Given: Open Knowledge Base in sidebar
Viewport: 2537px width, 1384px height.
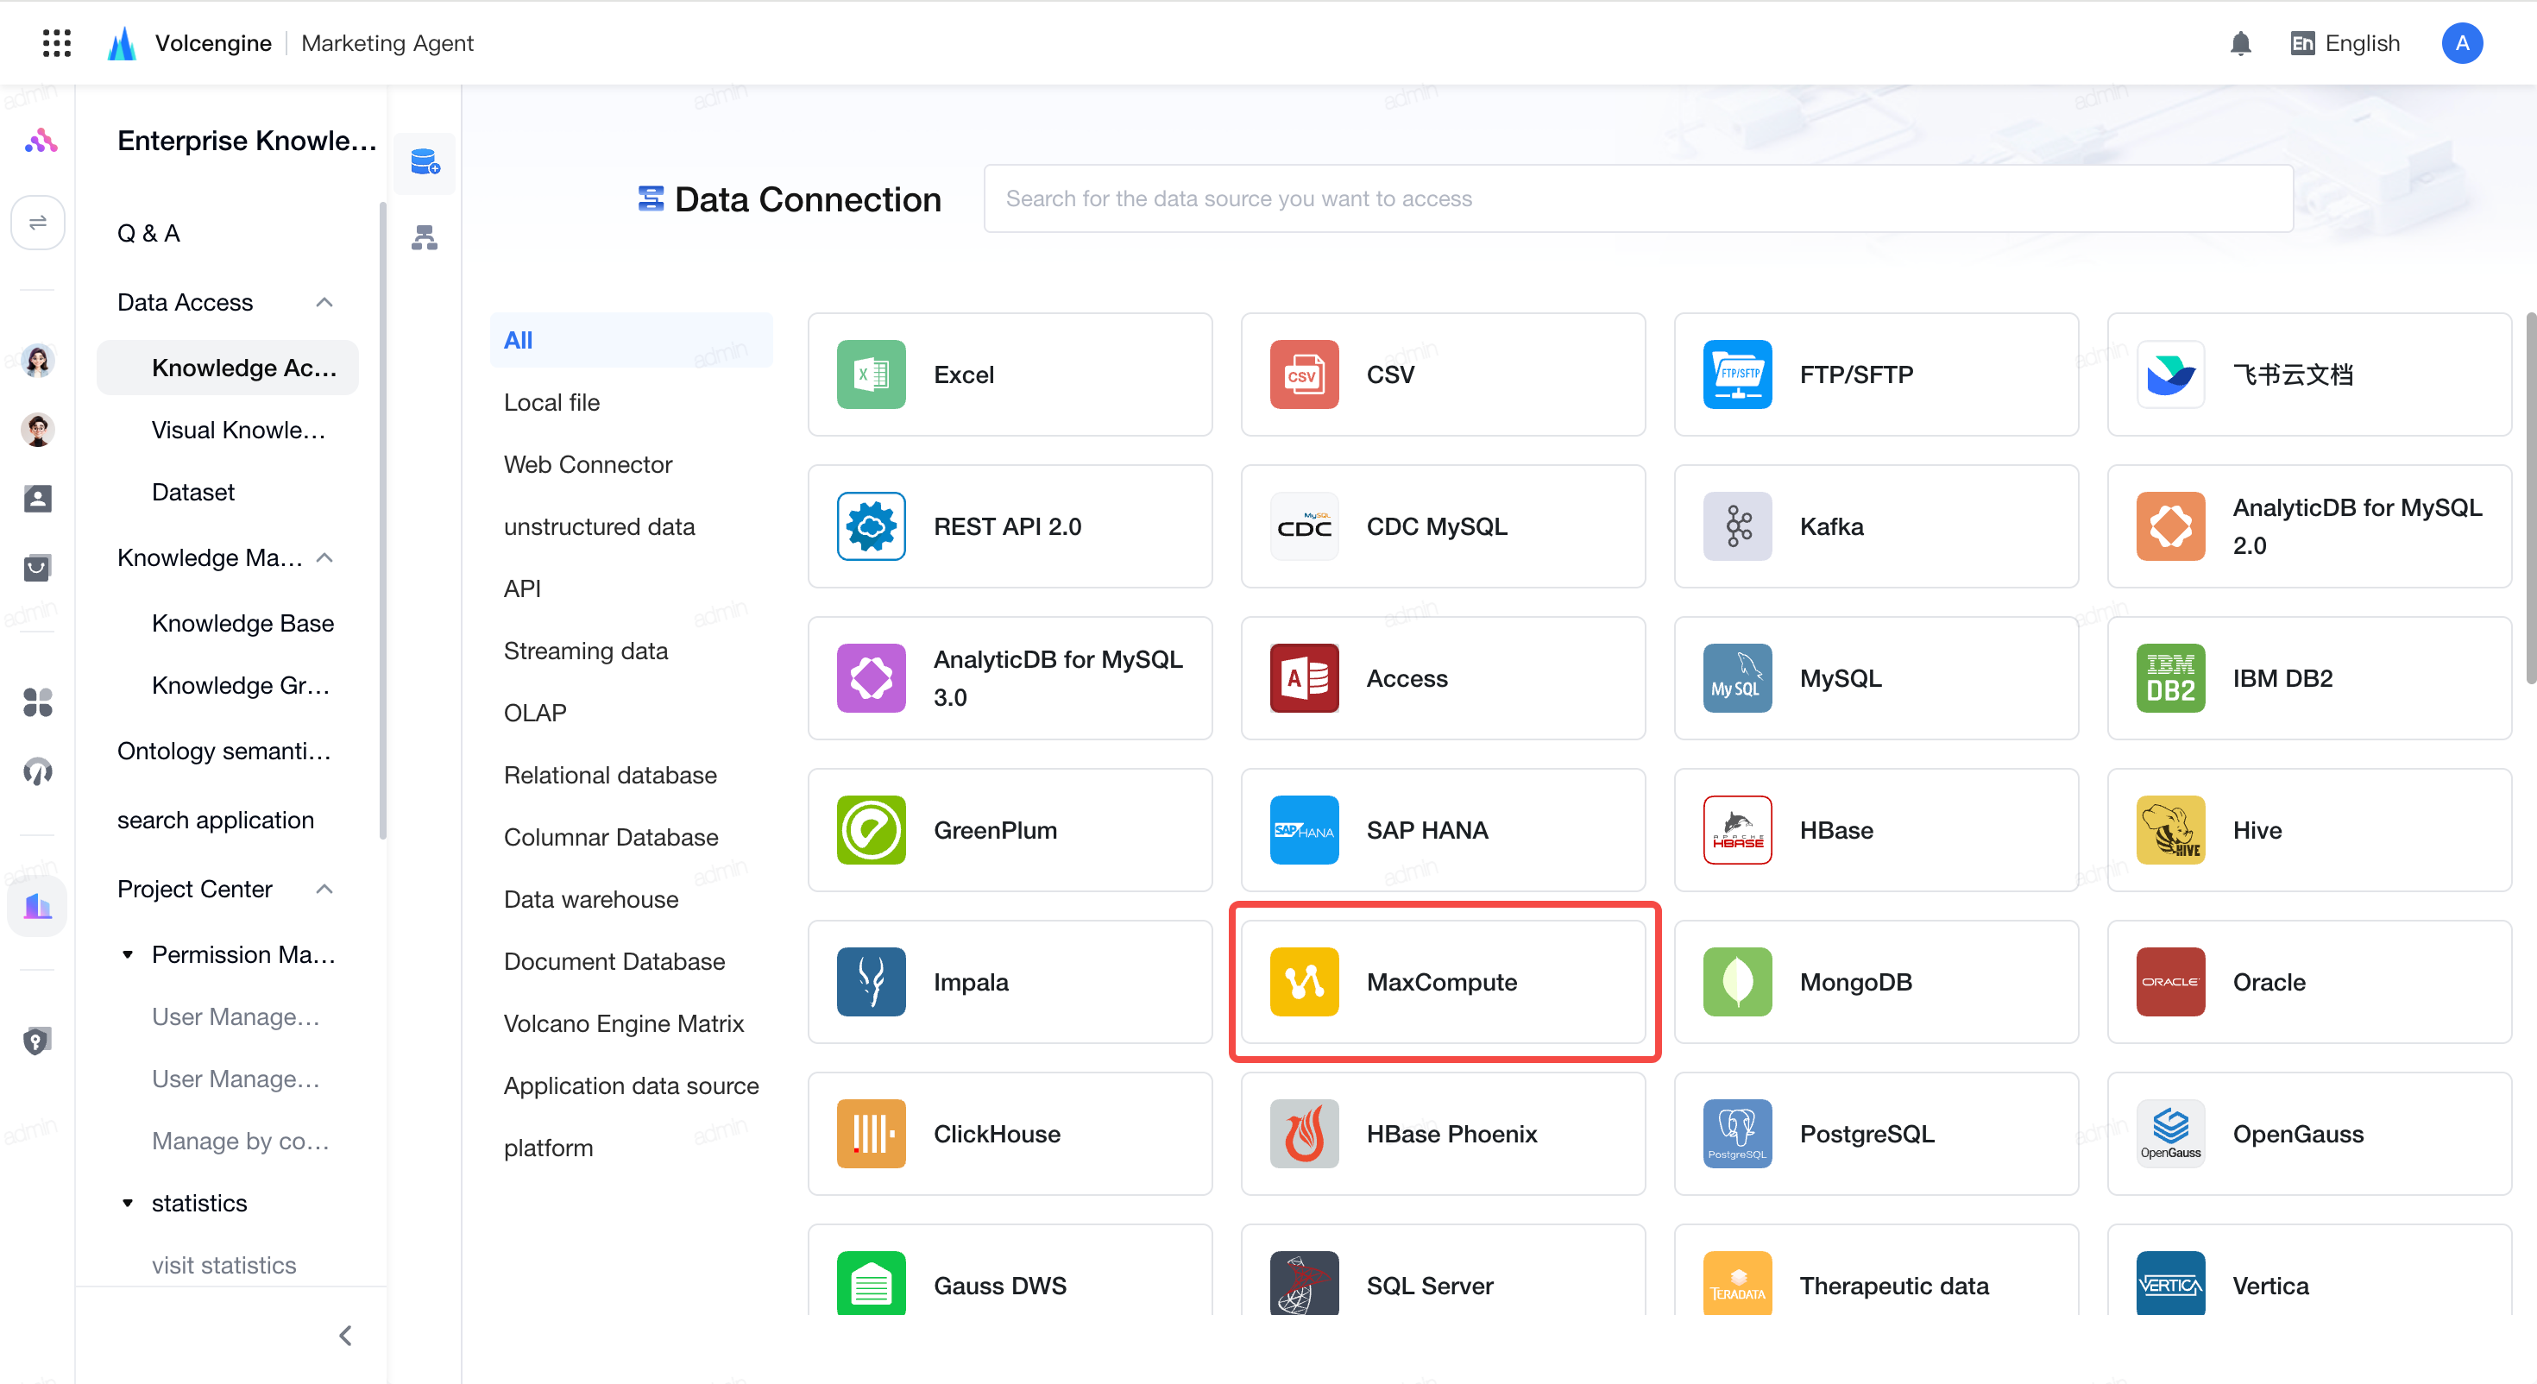Looking at the screenshot, I should tap(242, 624).
